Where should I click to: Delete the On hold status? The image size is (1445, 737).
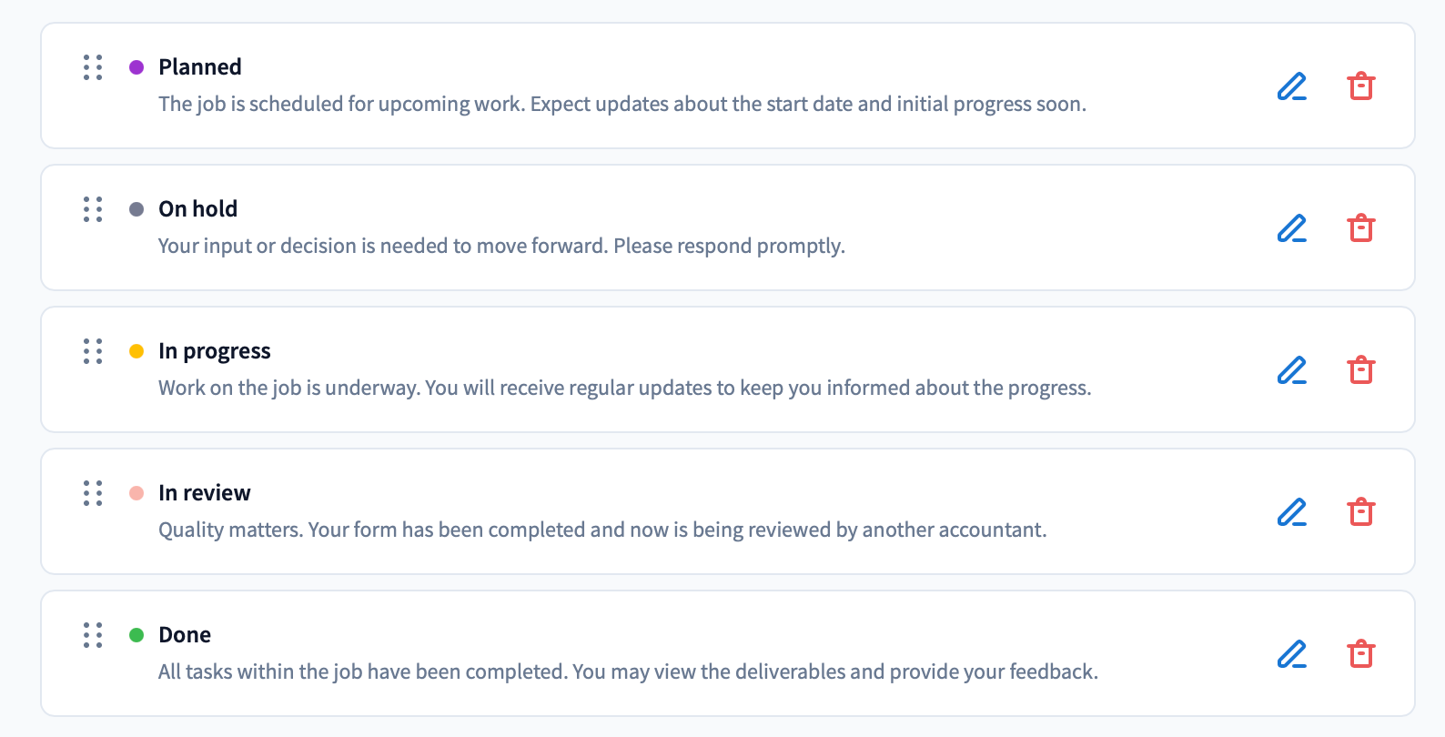pos(1360,228)
